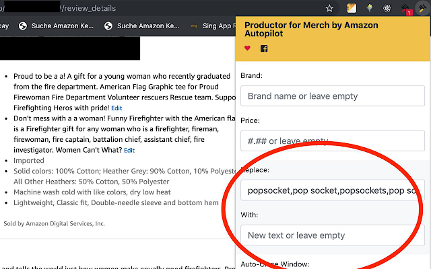Click the globe icon of first Suche Amazon bookmark

[x=23, y=26]
